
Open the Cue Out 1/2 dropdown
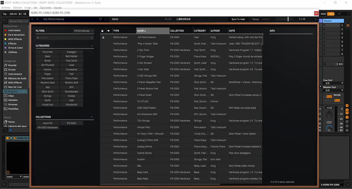tap(333, 83)
